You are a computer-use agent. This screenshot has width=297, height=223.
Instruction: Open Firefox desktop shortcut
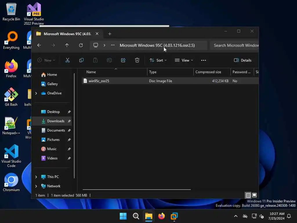pyautogui.click(x=11, y=69)
